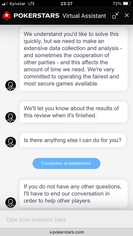Tap the 'Connection re-established.' notice
This screenshot has height=236, width=133.
coord(66,163)
